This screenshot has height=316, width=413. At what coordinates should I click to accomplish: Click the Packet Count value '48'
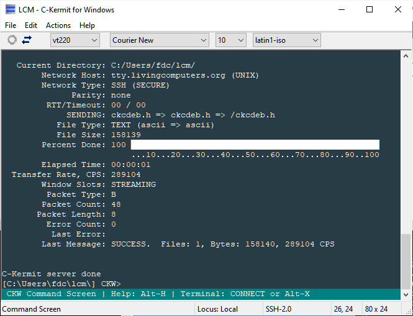(116, 205)
